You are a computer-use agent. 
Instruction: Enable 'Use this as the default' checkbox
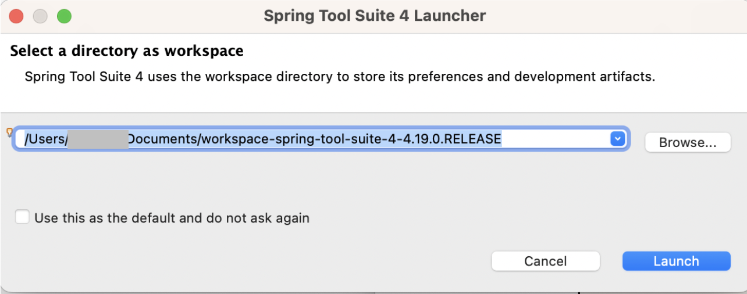tap(22, 217)
